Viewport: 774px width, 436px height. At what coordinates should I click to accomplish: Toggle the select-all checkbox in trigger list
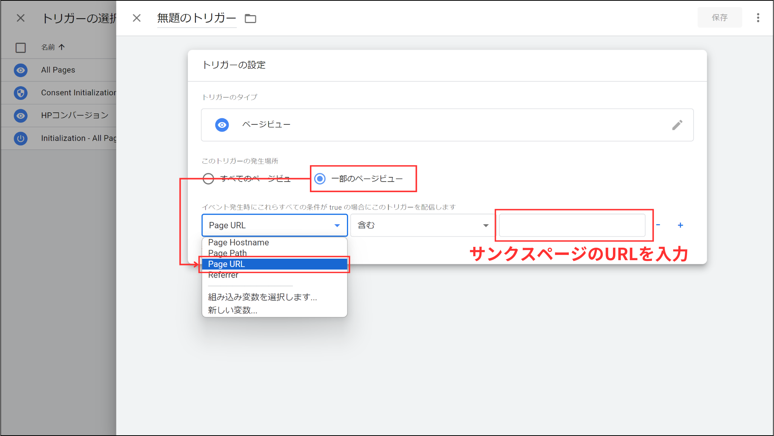click(x=21, y=48)
